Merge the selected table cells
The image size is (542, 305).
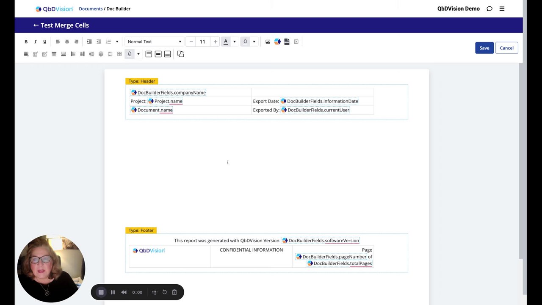pyautogui.click(x=110, y=54)
